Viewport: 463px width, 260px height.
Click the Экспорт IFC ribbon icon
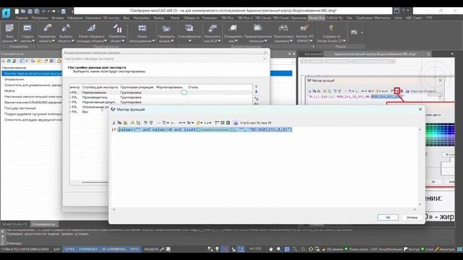click(305, 28)
